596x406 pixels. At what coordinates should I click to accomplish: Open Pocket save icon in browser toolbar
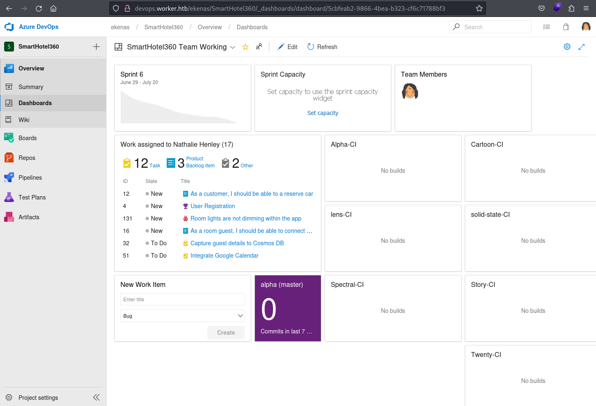pos(542,8)
